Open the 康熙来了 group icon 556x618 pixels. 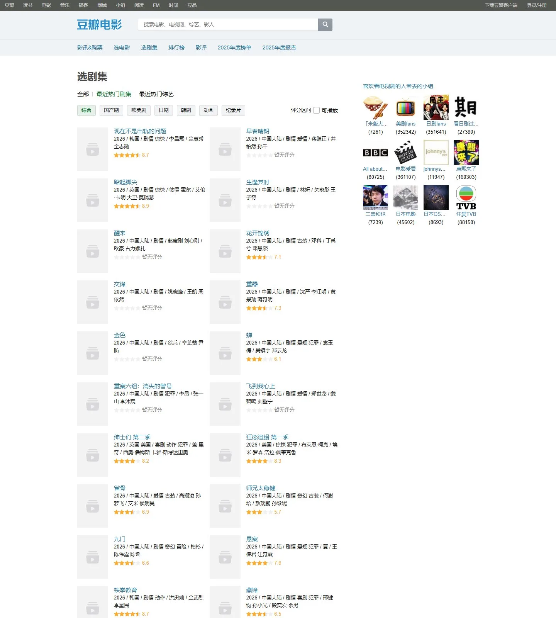pyautogui.click(x=466, y=153)
